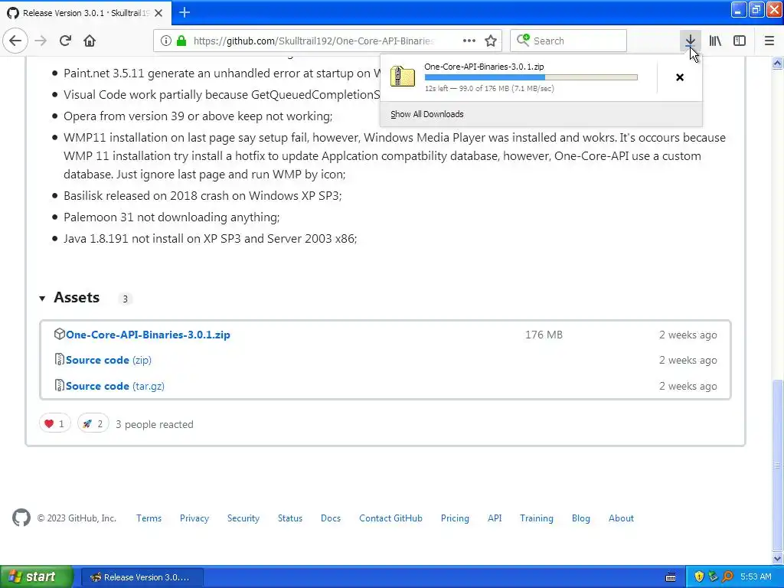Click the forward navigation arrow
The image size is (784, 588).
click(41, 41)
